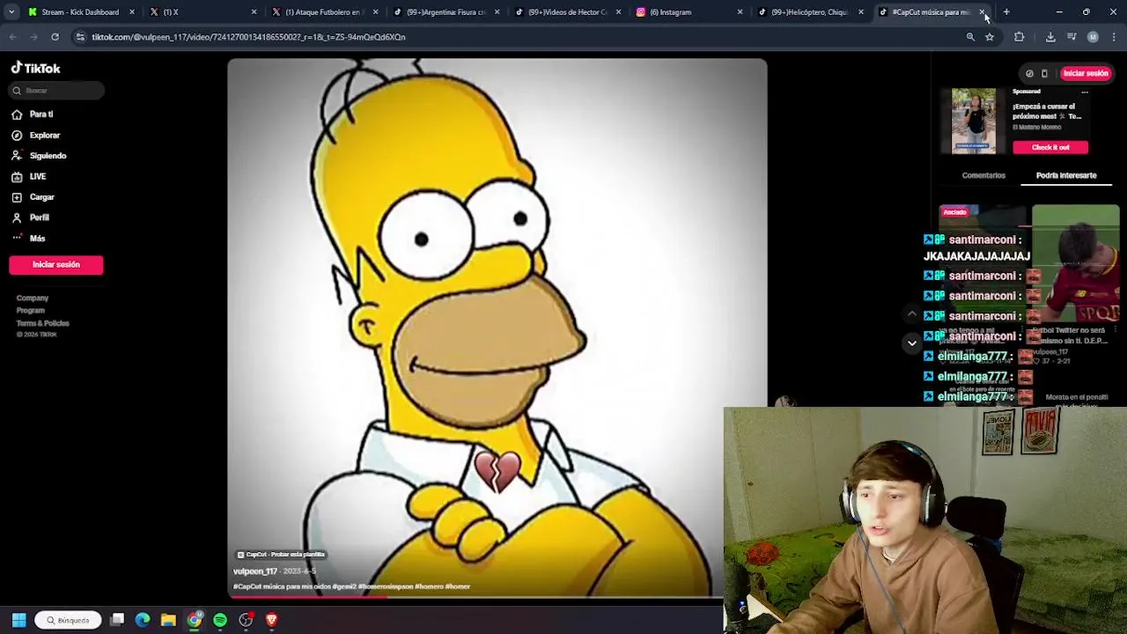Open the Company footer link
This screenshot has width=1127, height=634.
click(x=33, y=299)
